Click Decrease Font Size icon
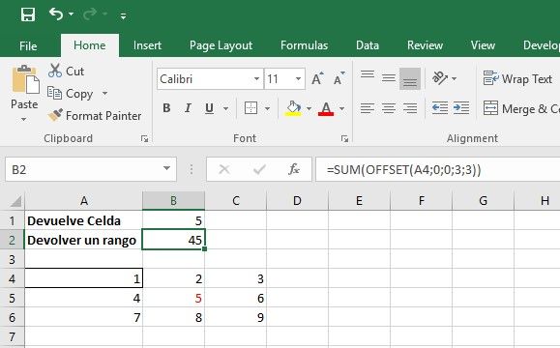The height and width of the screenshot is (348, 560). tap(339, 78)
